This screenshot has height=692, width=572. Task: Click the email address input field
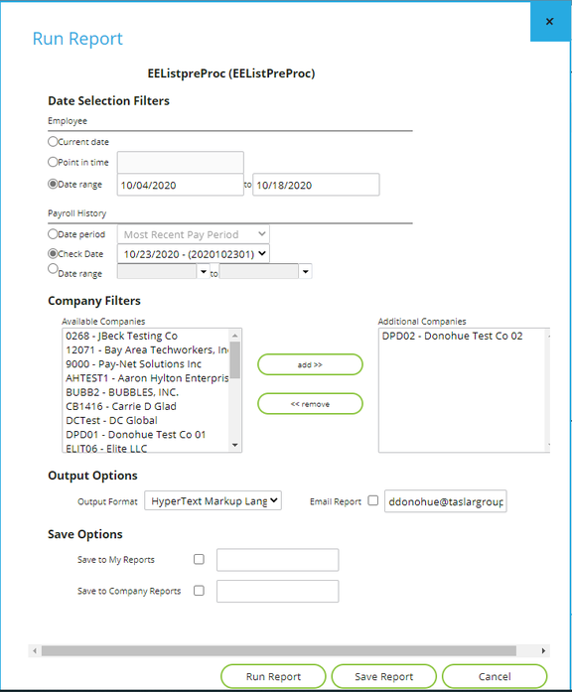coord(446,501)
